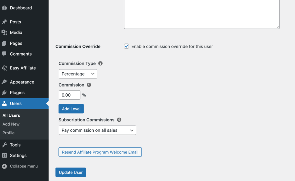Click the Plugins plug icon
Screen dimensions: 295x181
pyautogui.click(x=4, y=93)
